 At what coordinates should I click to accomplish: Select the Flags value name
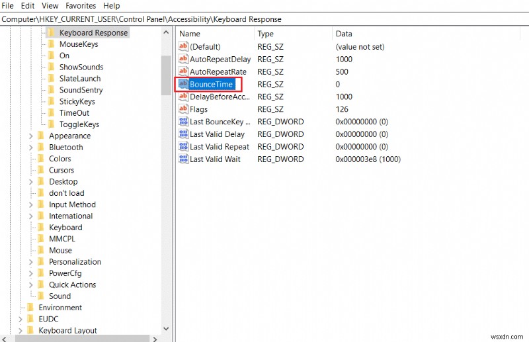tap(198, 109)
